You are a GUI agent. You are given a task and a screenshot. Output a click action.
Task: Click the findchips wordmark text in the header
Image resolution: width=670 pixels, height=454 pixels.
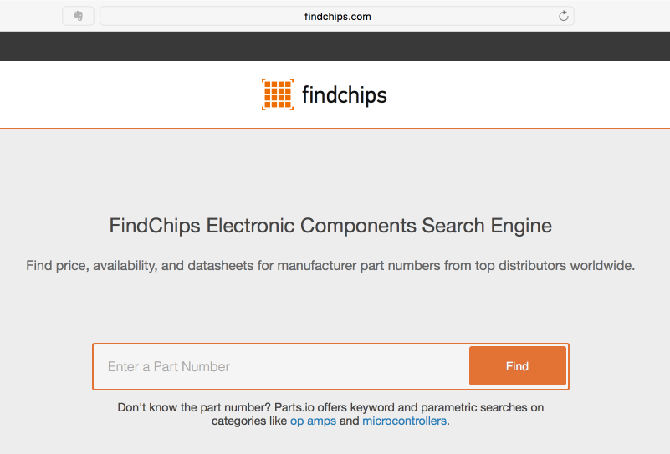click(x=344, y=94)
